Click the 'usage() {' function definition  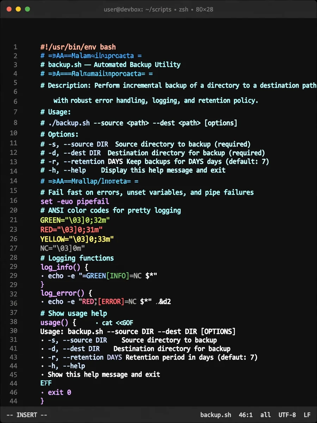pos(58,323)
